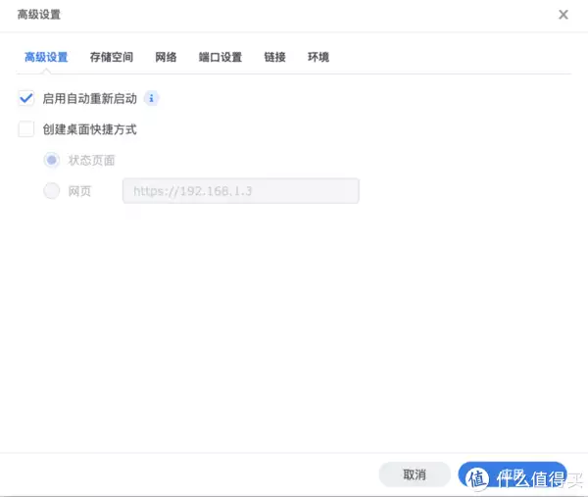Click the 取消 button

click(415, 474)
